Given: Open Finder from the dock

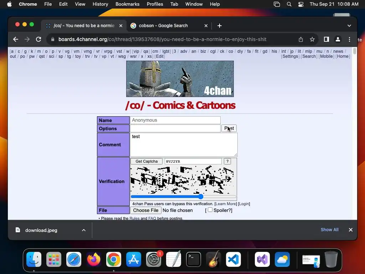Looking at the screenshot, I should pos(34,259).
